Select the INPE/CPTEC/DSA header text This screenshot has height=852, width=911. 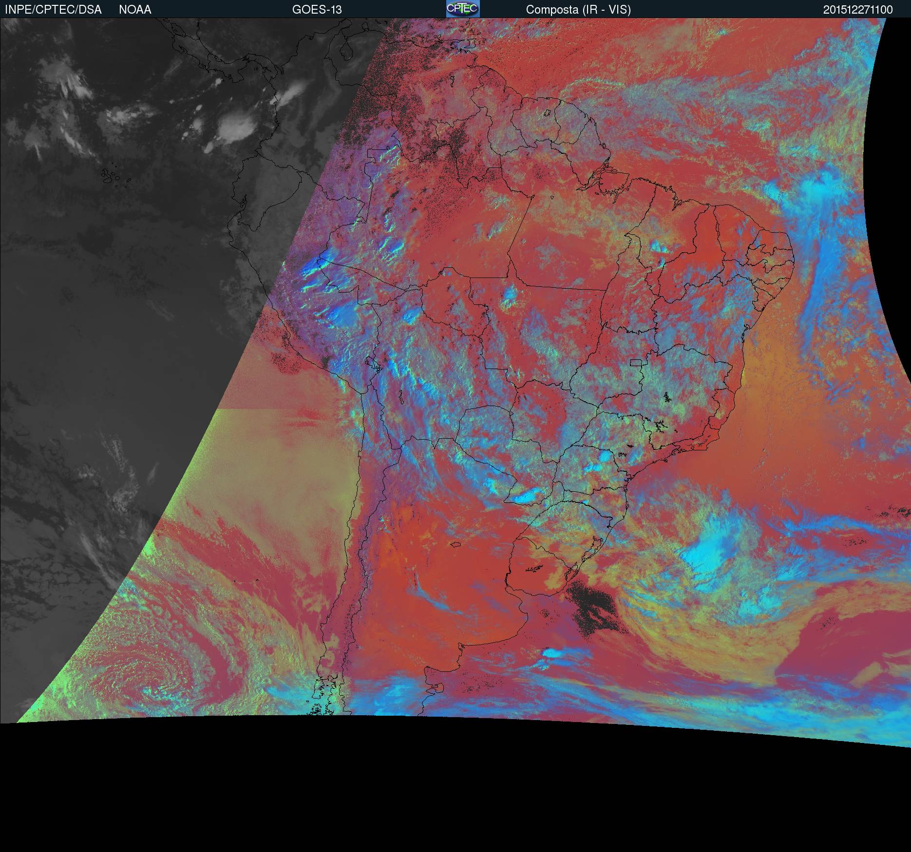(53, 10)
